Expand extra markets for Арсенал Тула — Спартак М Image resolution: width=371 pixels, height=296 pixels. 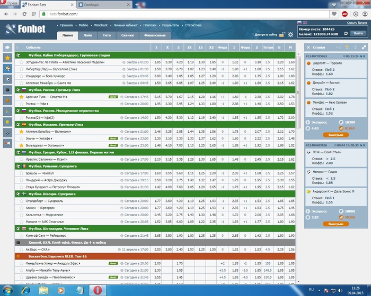click(x=67, y=97)
